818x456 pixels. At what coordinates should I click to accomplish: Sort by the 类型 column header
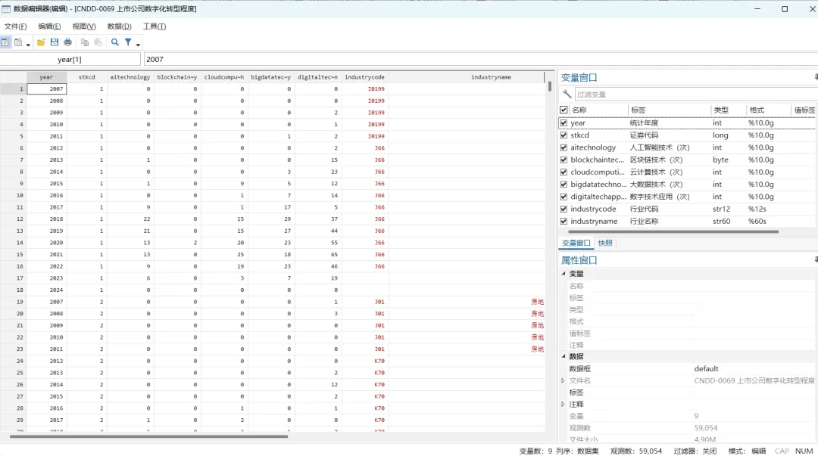[x=721, y=110]
